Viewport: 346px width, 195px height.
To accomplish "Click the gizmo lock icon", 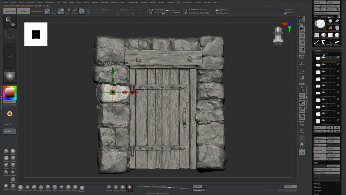I will (122, 63).
